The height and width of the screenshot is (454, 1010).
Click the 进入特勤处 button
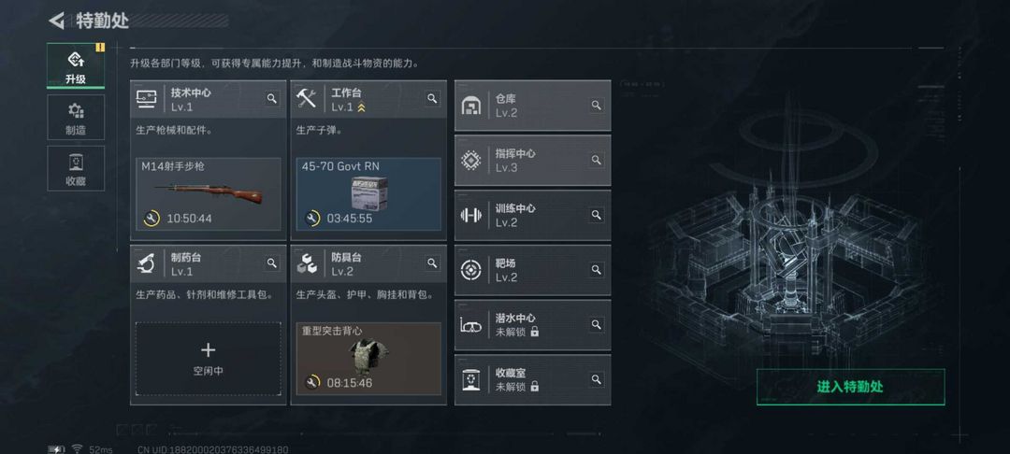850,387
